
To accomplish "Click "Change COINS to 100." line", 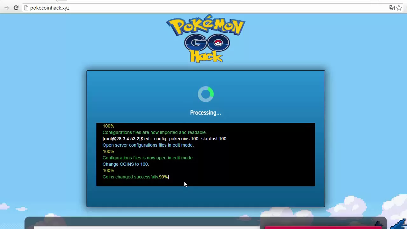I will [126, 164].
